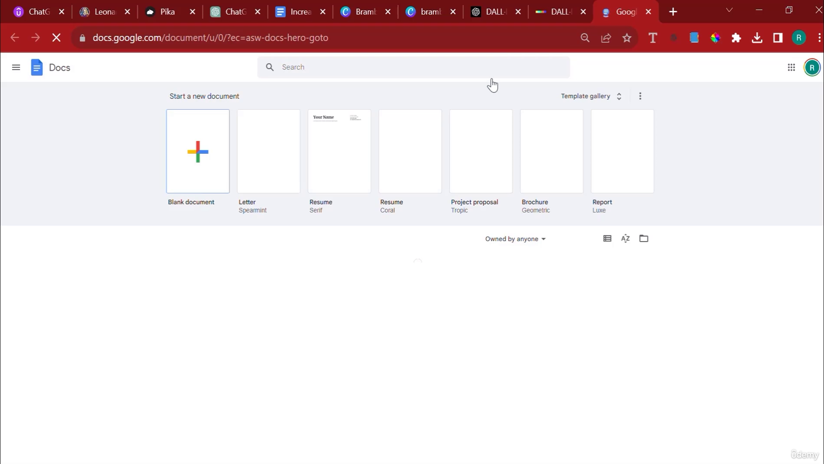Expand the Template gallery
824x464 pixels.
tap(591, 96)
